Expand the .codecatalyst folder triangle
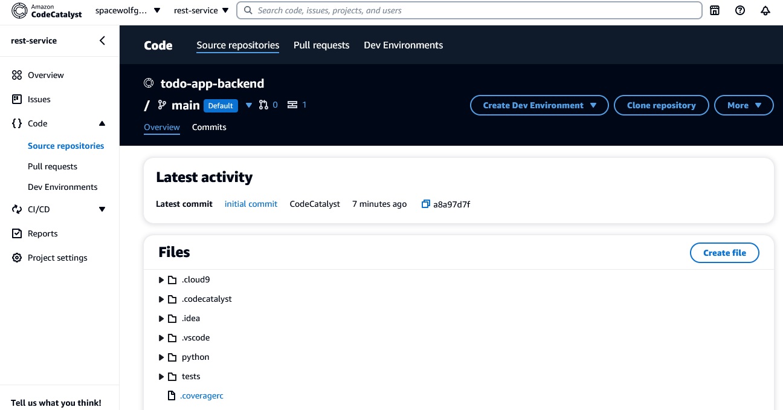This screenshot has width=783, height=410. tap(161, 299)
